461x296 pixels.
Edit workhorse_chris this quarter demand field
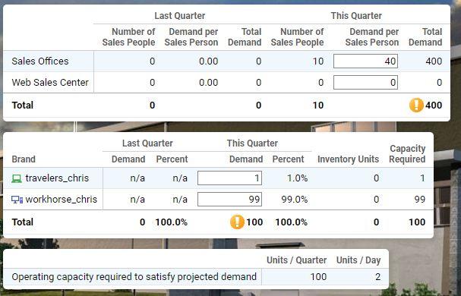[x=229, y=200]
